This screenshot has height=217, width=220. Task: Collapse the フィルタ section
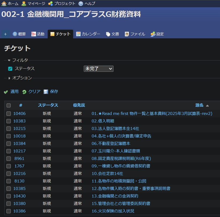[9, 60]
